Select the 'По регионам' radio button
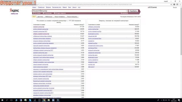 [x=44, y=13]
